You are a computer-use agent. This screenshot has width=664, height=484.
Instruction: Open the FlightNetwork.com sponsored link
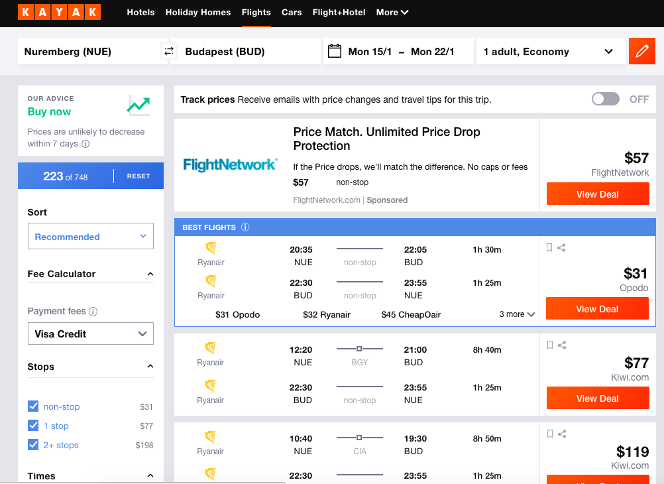coord(327,200)
